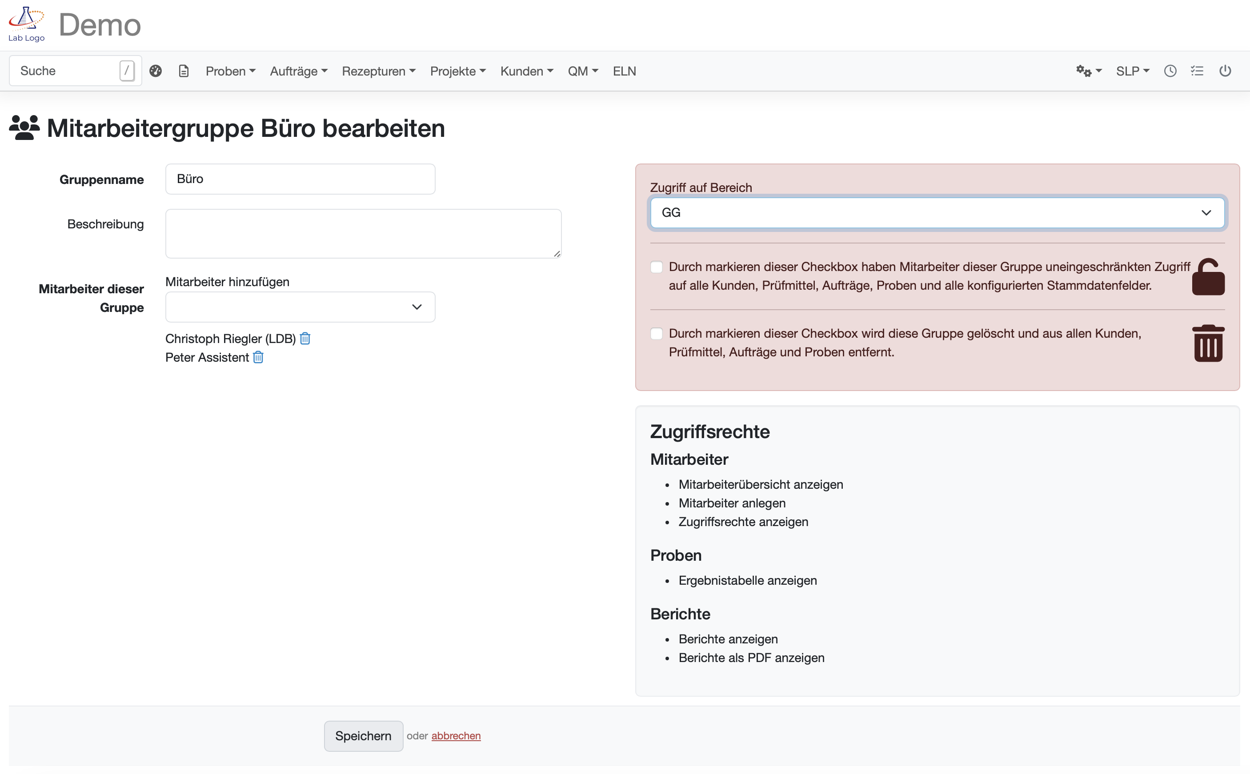Open the Zugriff auf Bereich GG dropdown
The height and width of the screenshot is (774, 1250).
(937, 212)
